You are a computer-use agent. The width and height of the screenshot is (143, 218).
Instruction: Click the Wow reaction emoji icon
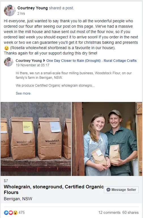click(x=15, y=212)
